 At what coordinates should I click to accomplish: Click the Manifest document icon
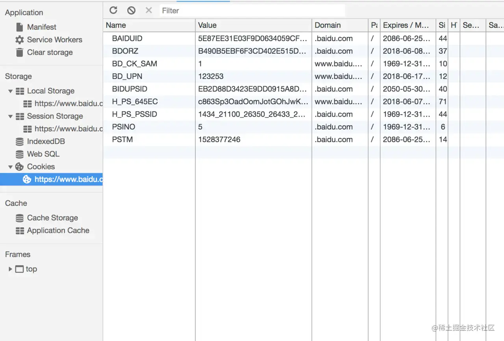(x=20, y=27)
